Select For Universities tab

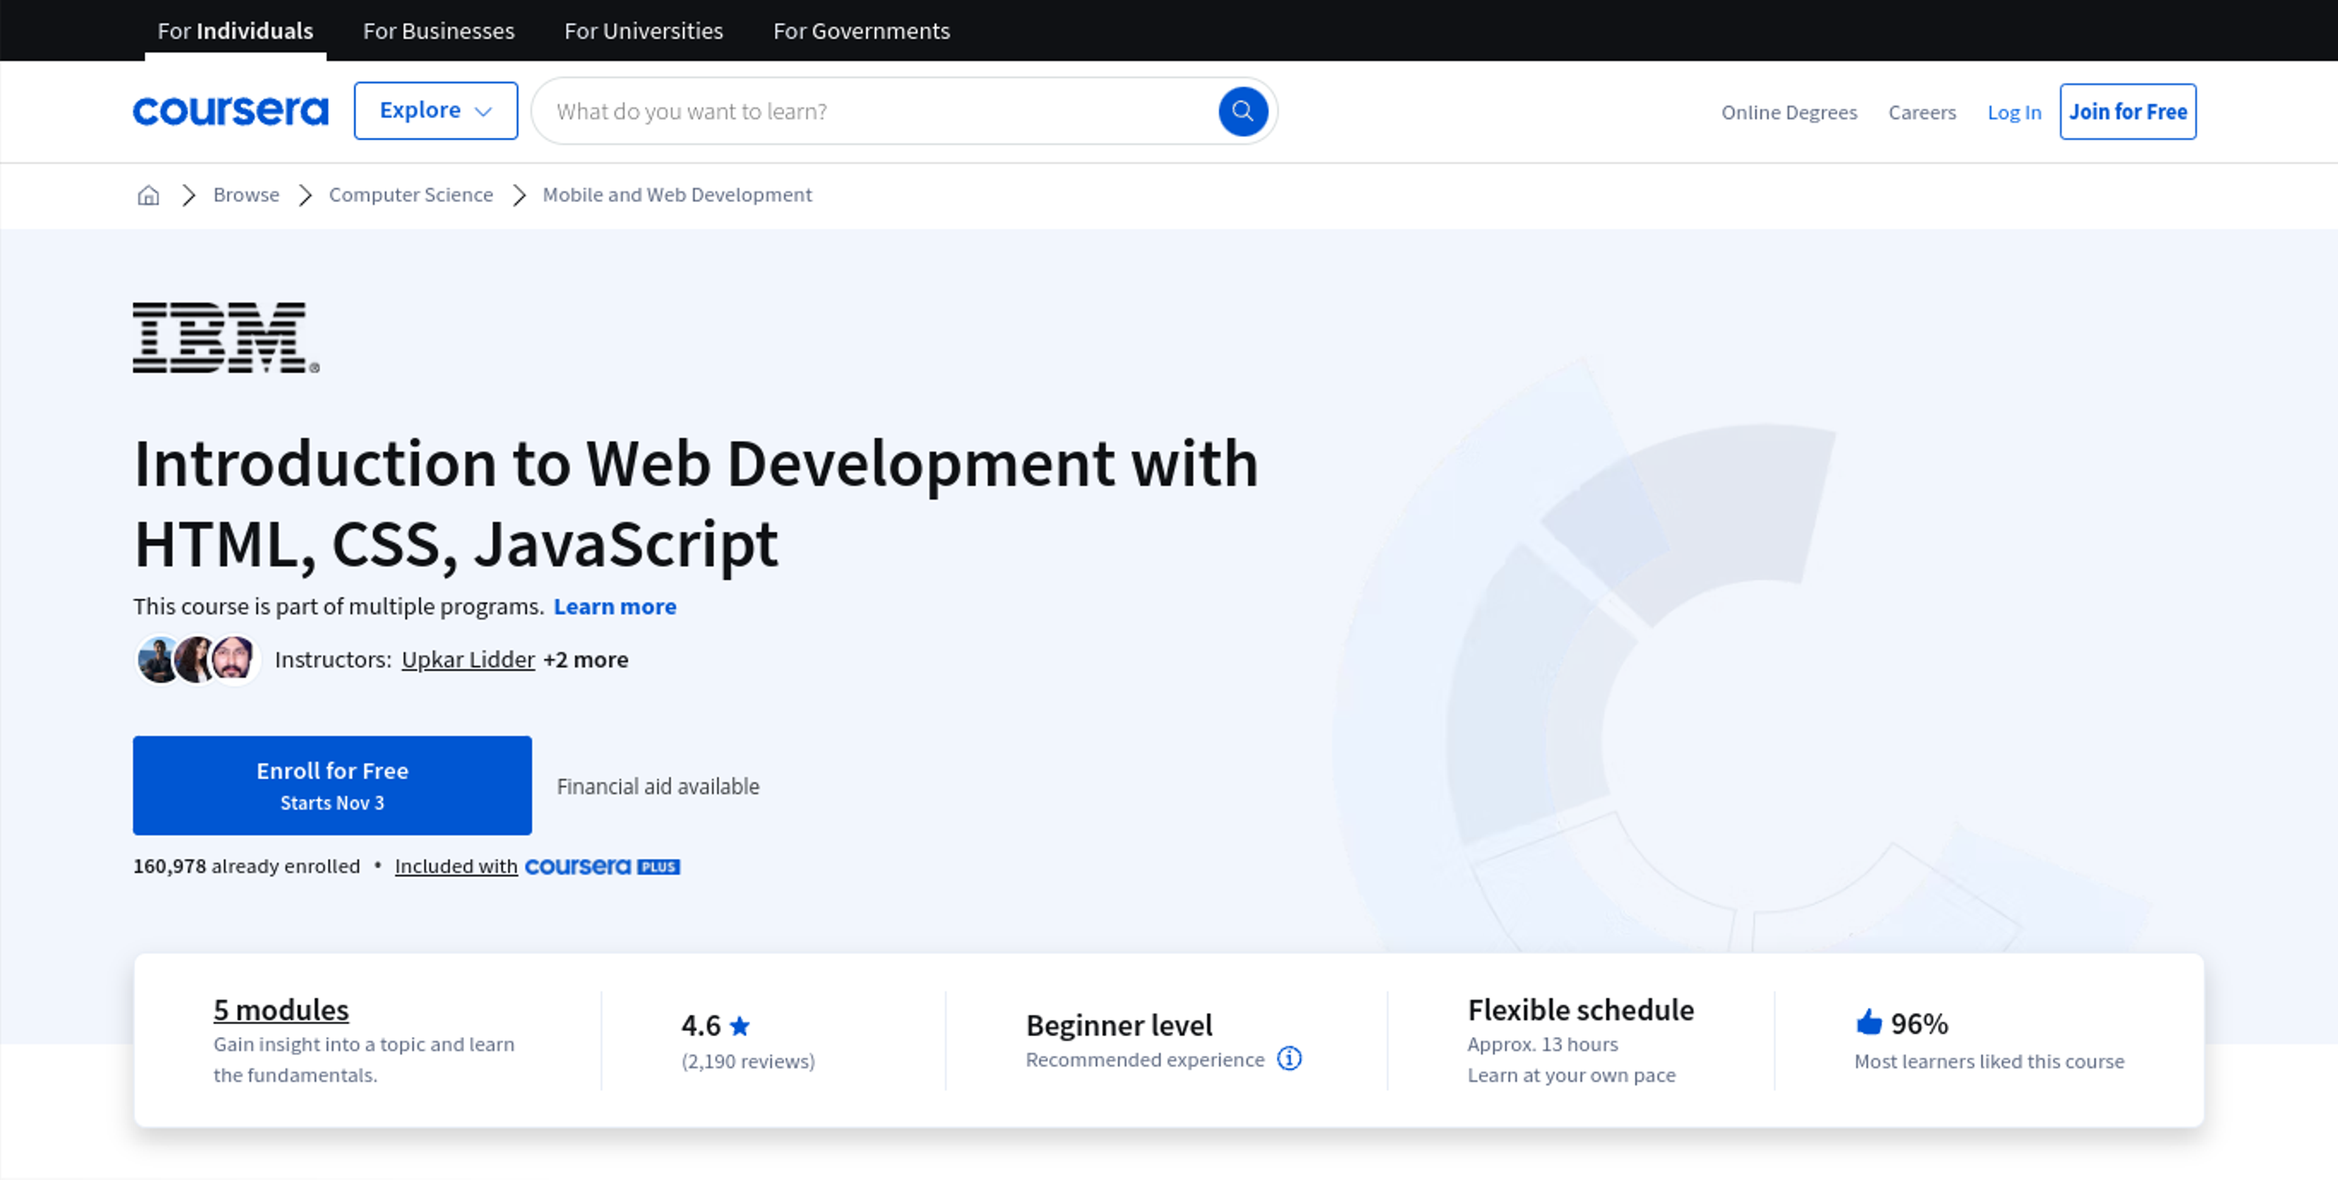642,29
